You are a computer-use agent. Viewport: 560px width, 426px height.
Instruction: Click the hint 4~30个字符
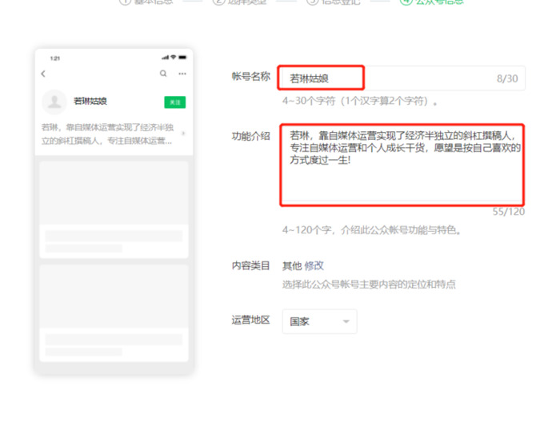click(x=360, y=101)
